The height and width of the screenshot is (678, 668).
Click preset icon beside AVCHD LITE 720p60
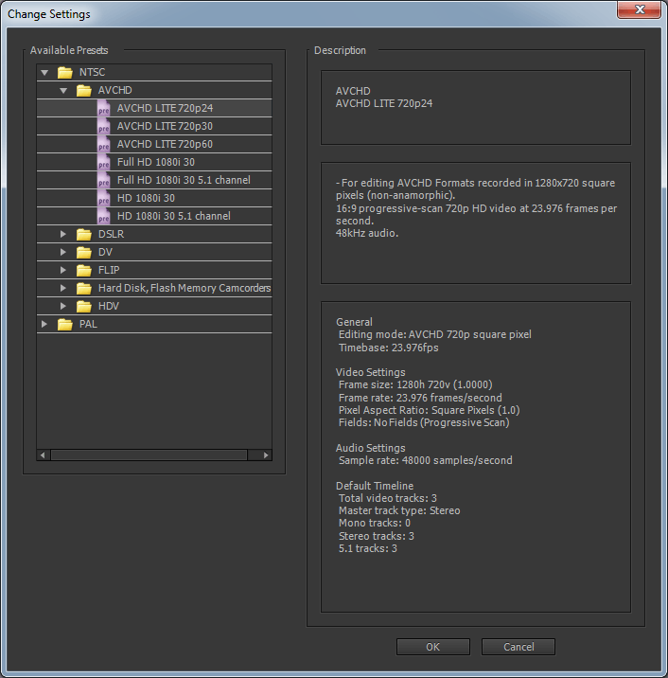tap(104, 144)
